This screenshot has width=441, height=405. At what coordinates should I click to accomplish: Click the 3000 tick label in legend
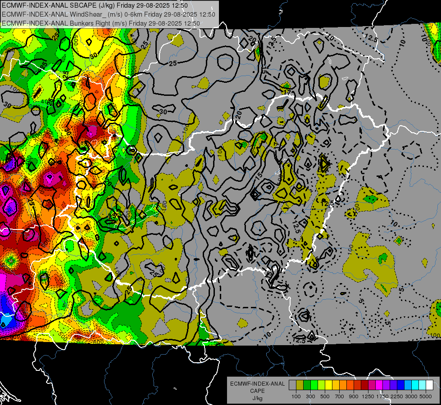[x=411, y=396]
